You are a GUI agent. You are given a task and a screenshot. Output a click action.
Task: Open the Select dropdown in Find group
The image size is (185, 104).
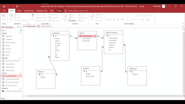point(99,21)
